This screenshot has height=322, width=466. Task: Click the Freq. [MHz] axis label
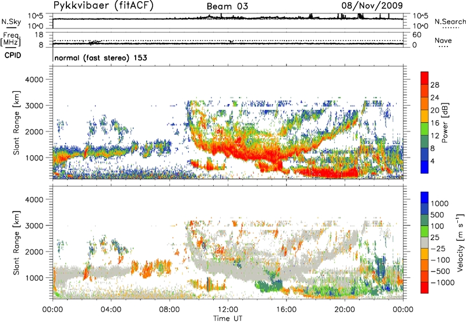pos(10,39)
